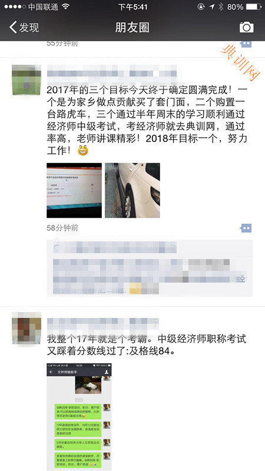Tap the battery indicator in status bar
This screenshot has width=265, height=471.
[x=254, y=6]
